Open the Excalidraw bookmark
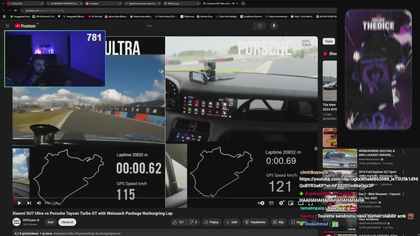Image resolution: width=420 pixels, height=236 pixels. click(x=251, y=16)
